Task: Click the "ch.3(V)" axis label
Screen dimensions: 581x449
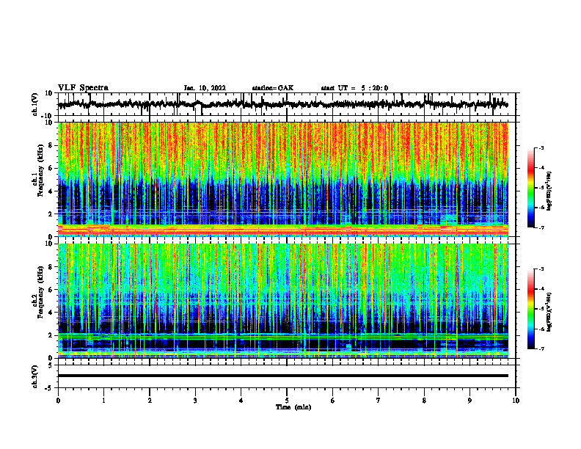Action: coord(35,376)
